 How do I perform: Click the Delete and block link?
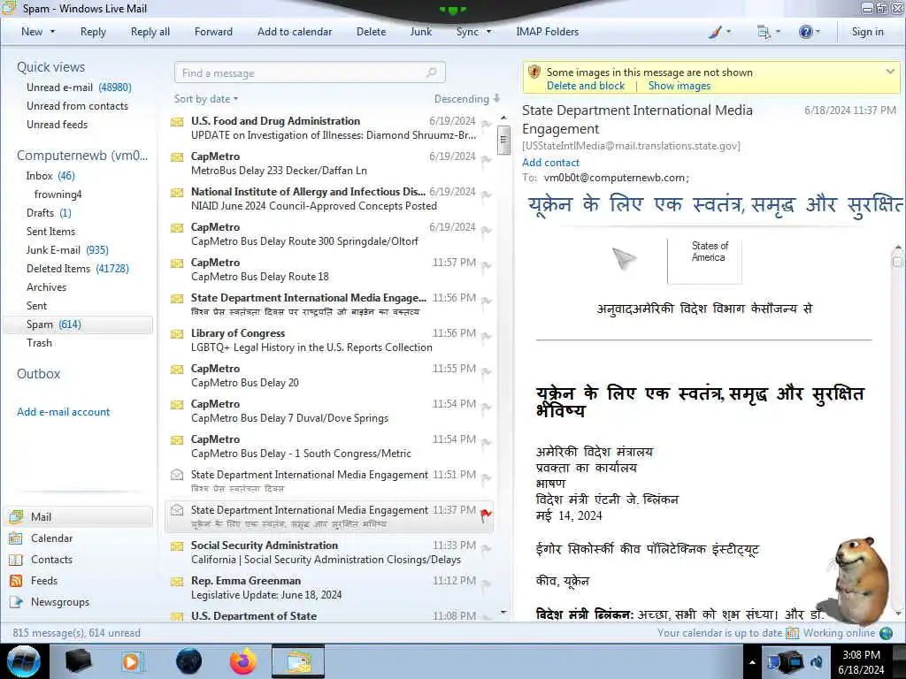point(586,86)
